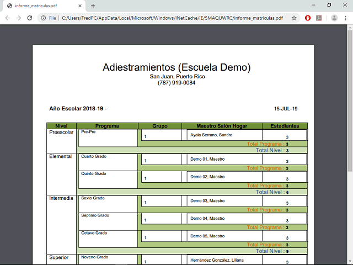
Task: Open the PDF extension icon in toolbar
Action: point(319,18)
